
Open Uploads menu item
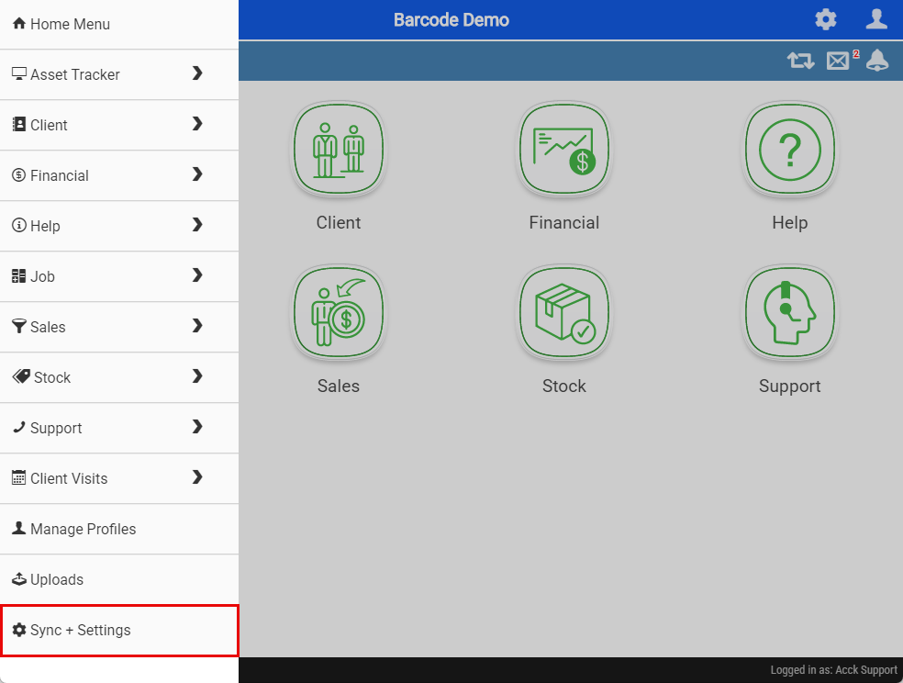pyautogui.click(x=119, y=580)
